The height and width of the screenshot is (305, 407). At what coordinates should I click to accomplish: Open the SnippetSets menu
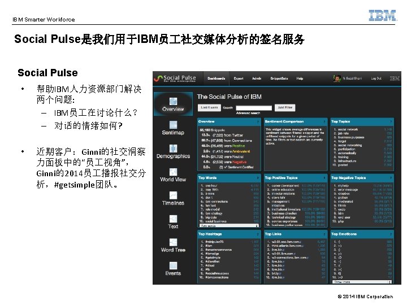click(x=279, y=79)
